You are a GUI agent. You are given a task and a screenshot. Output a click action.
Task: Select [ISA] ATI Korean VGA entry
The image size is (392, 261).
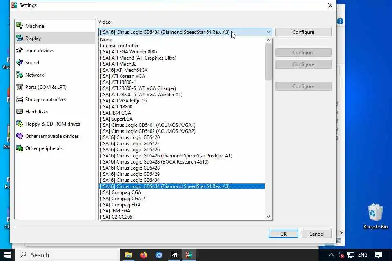[182, 76]
